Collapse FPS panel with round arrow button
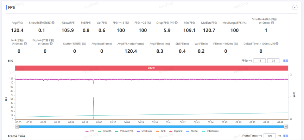Screen dimensions: 304x140 (295, 8)
